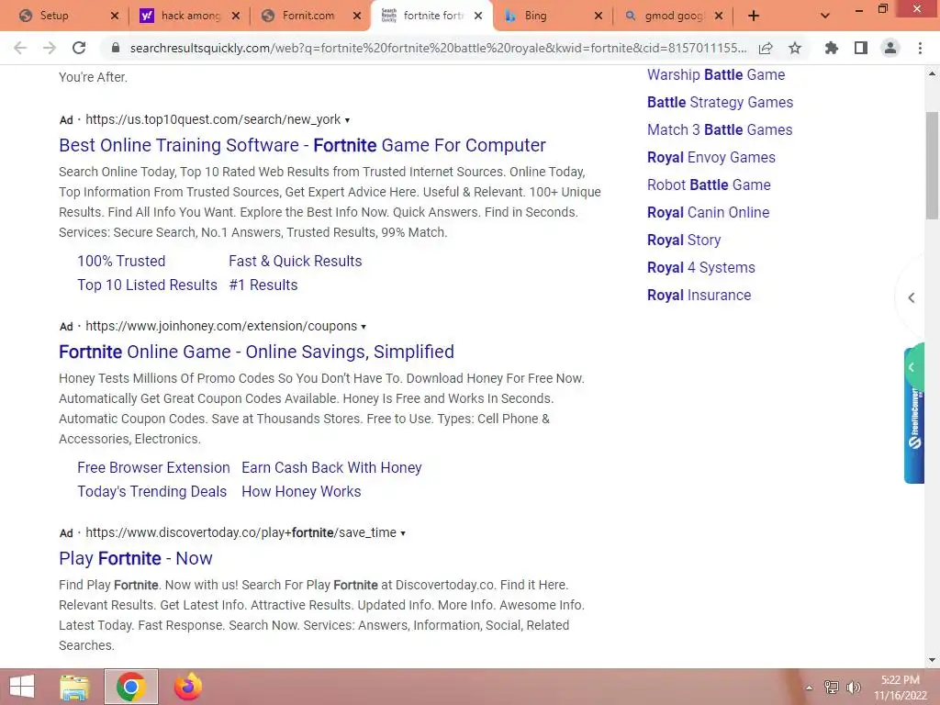Image resolution: width=940 pixels, height=705 pixels.
Task: Click Fast & Quick Results sitelink
Action: point(295,261)
